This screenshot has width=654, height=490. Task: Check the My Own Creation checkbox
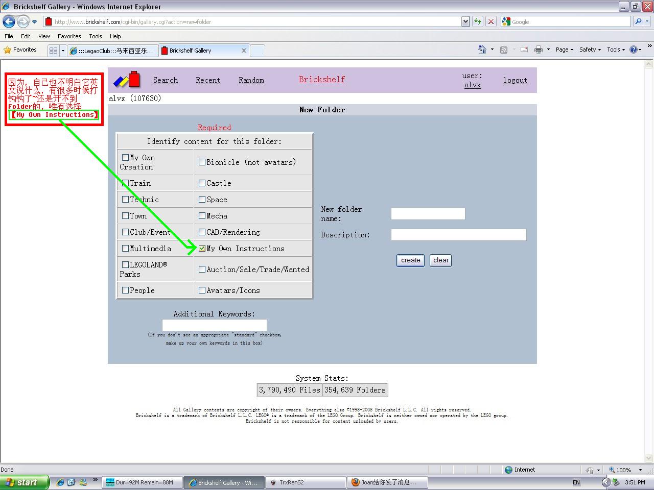pyautogui.click(x=125, y=158)
